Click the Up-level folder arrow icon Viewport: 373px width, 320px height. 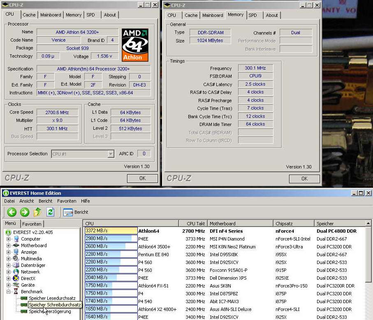37,212
